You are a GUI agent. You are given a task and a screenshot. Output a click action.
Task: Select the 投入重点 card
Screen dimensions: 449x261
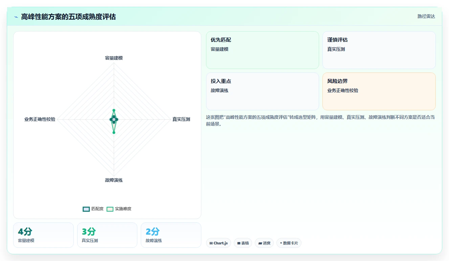tap(262, 91)
